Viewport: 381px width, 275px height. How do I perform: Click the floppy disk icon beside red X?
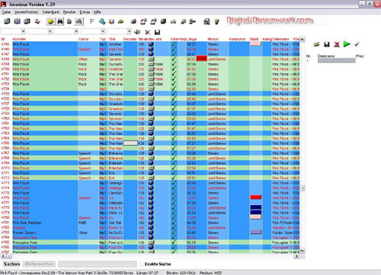[x=157, y=32]
